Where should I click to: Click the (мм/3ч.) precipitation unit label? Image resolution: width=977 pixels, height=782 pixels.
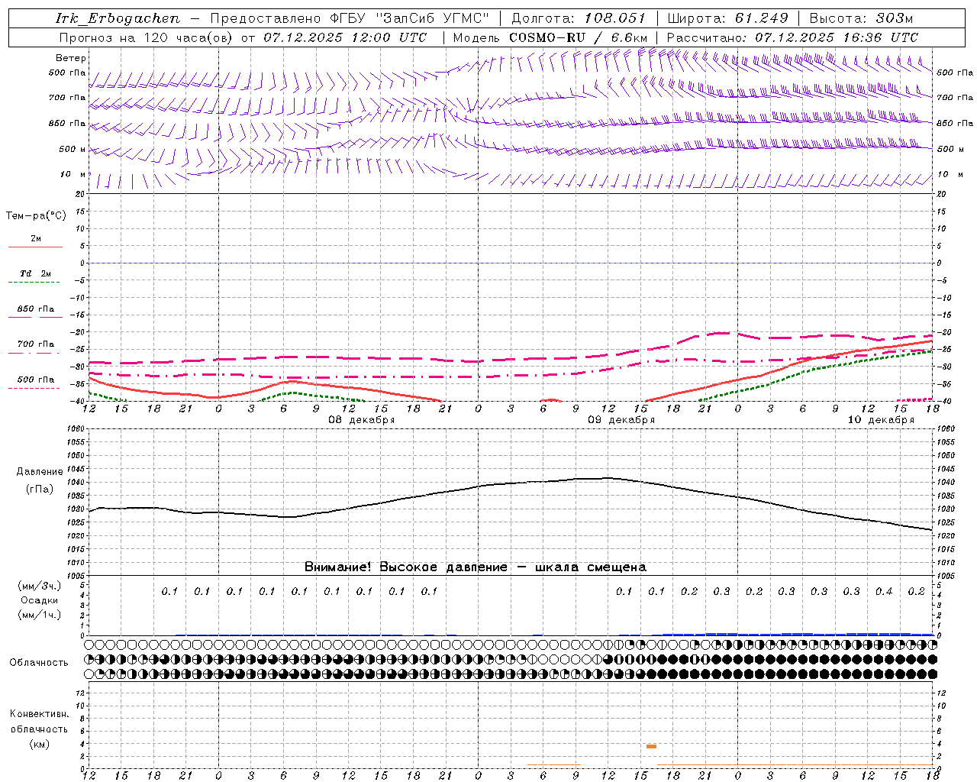click(39, 586)
